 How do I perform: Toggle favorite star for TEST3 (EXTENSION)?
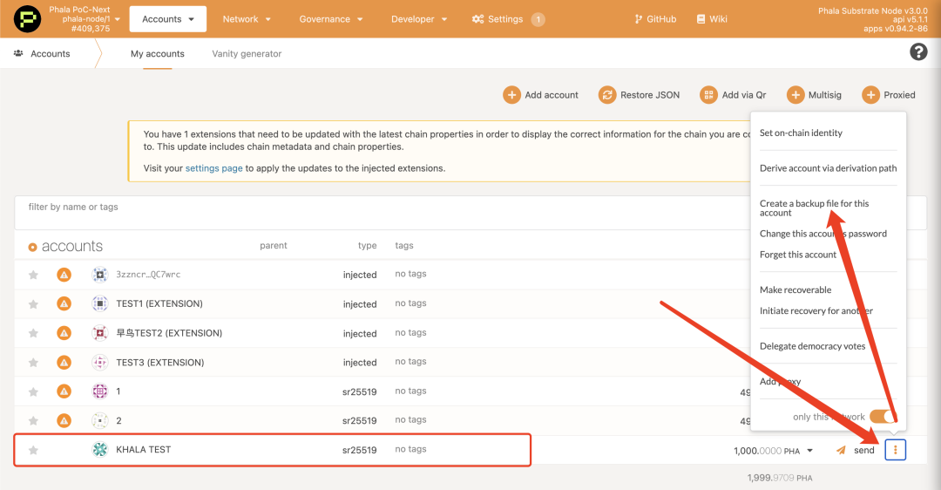pos(33,363)
